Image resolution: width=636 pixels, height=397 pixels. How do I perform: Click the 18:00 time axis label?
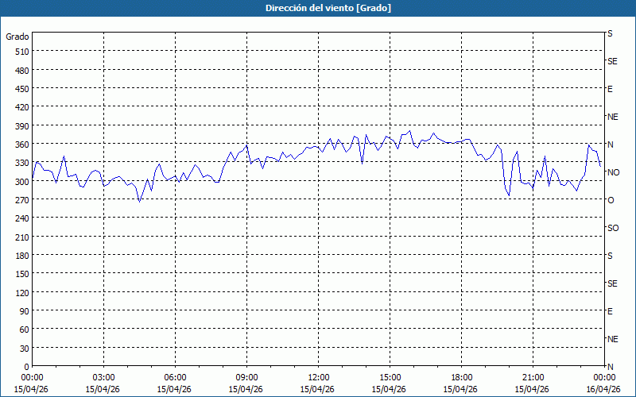pyautogui.click(x=461, y=377)
